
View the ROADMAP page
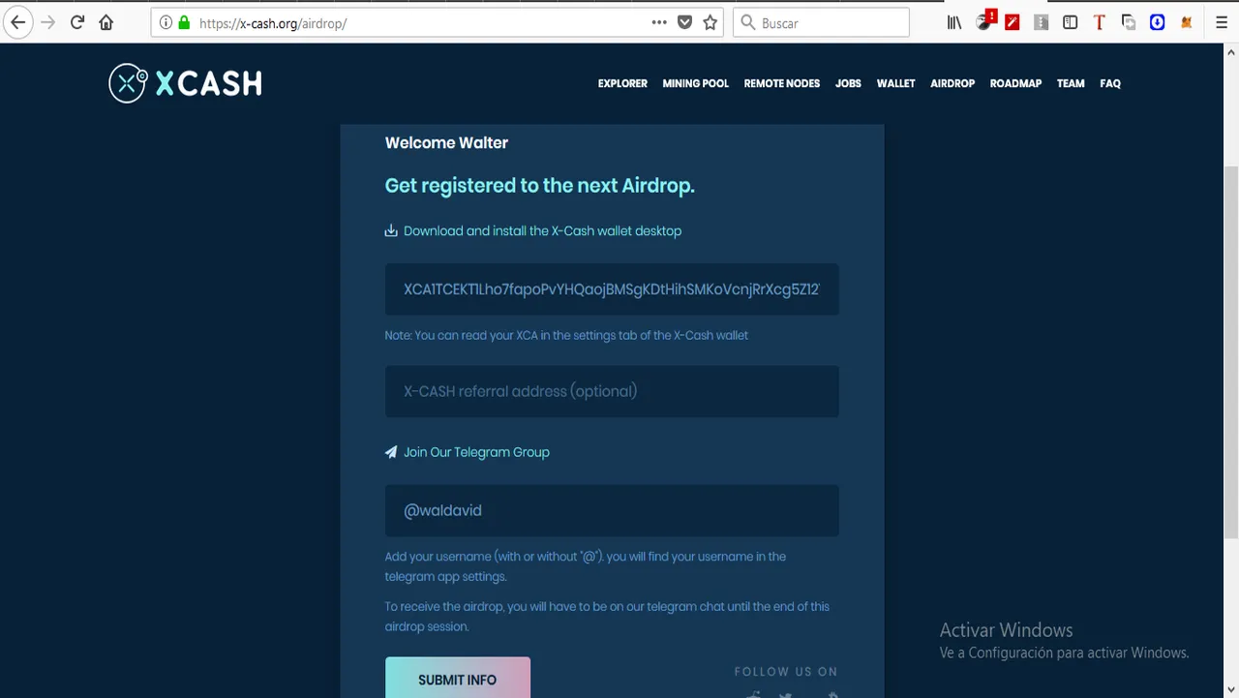point(1015,83)
